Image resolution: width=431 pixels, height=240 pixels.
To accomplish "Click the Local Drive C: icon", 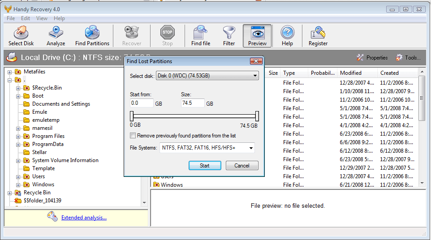I will point(12,57).
